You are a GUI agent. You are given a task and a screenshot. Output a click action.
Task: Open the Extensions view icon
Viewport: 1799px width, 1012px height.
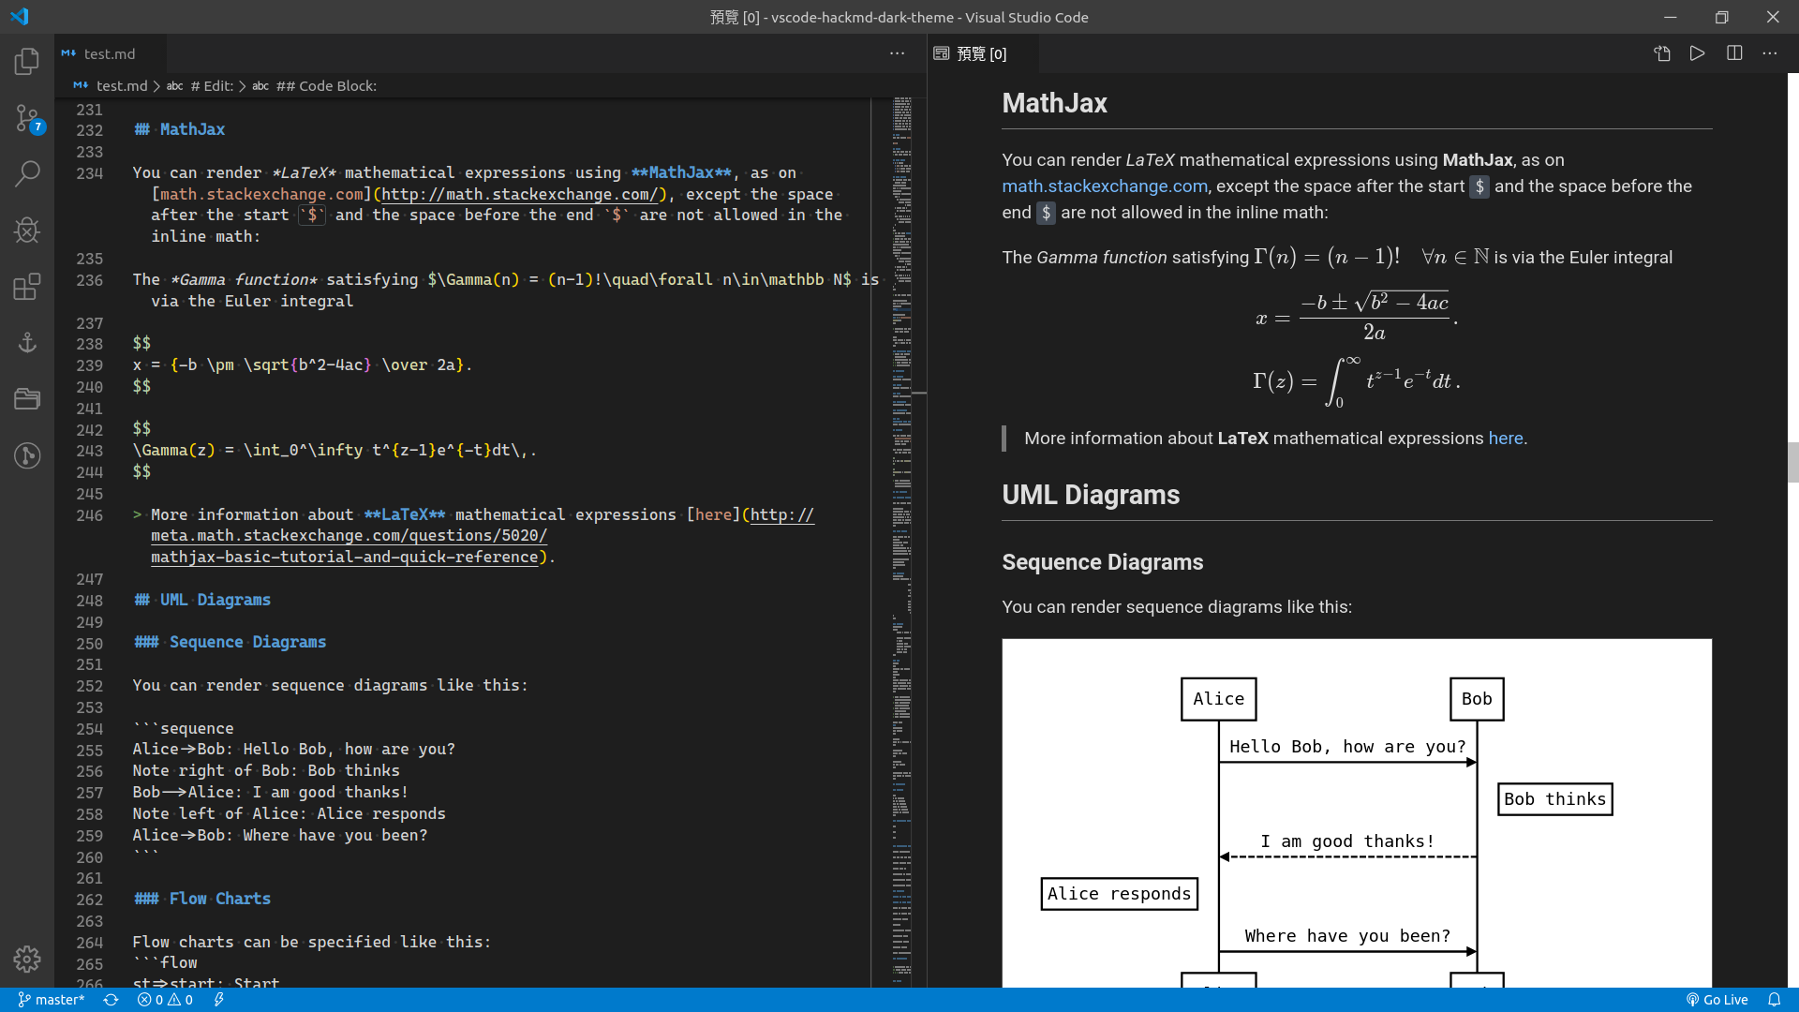[x=27, y=286]
